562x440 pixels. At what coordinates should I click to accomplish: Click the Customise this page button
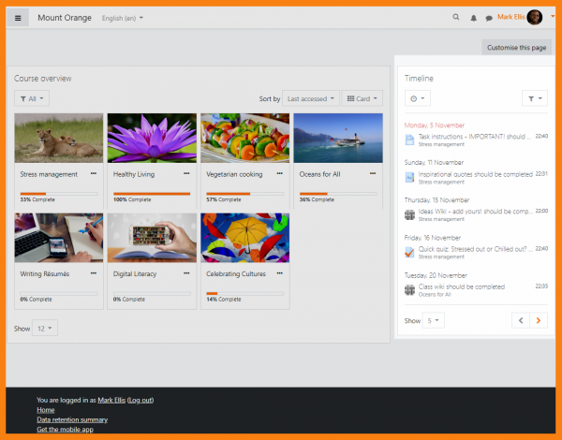pyautogui.click(x=516, y=48)
